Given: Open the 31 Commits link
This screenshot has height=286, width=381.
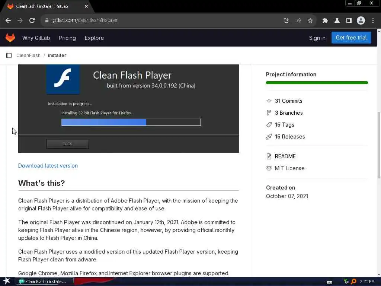Looking at the screenshot, I should (288, 101).
